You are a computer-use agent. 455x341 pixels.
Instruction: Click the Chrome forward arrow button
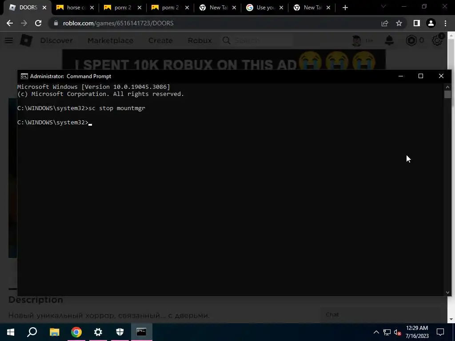tap(24, 23)
